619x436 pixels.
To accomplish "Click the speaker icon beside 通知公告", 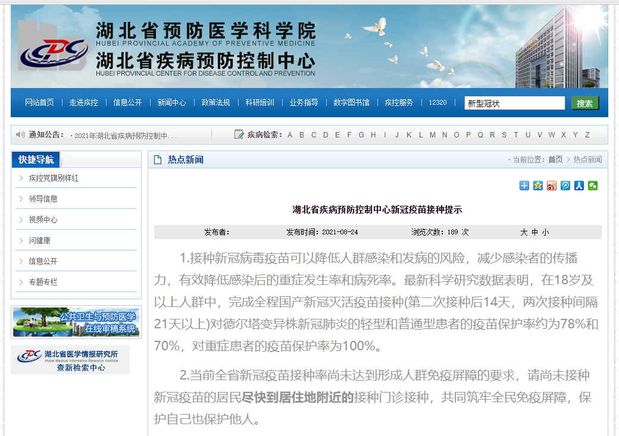I will tap(20, 135).
